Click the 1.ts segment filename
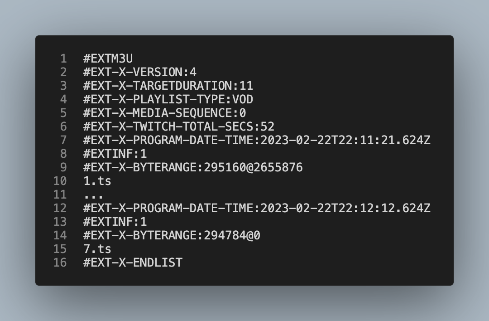The width and height of the screenshot is (489, 321). (97, 181)
